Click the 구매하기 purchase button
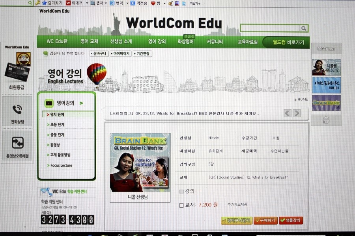 [265, 220]
